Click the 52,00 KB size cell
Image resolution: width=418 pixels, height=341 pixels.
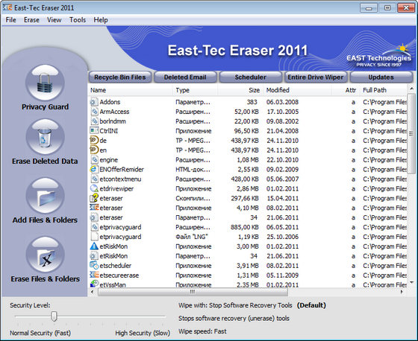click(x=246, y=112)
